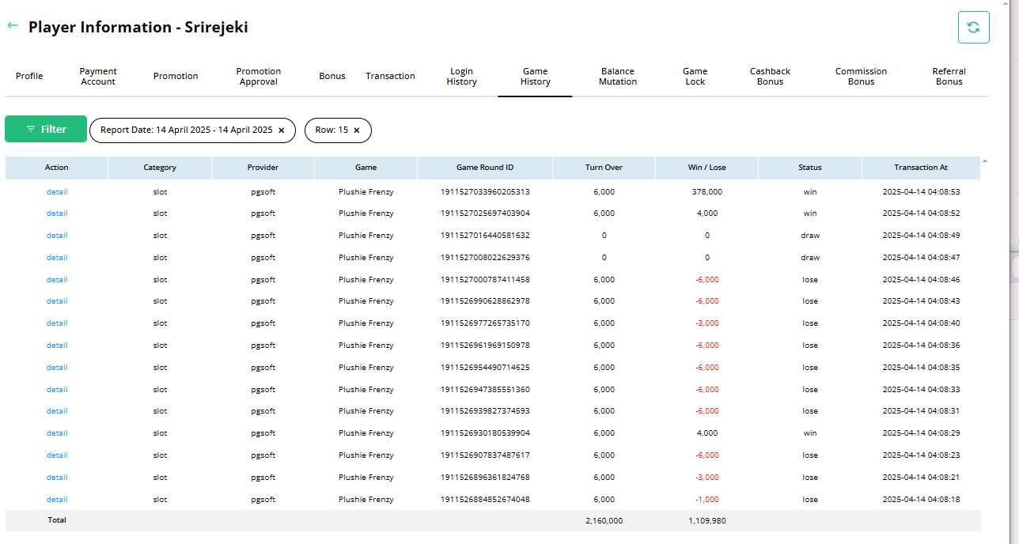Click detail for round 1911526990628862978
This screenshot has height=544, width=1019.
pos(57,301)
